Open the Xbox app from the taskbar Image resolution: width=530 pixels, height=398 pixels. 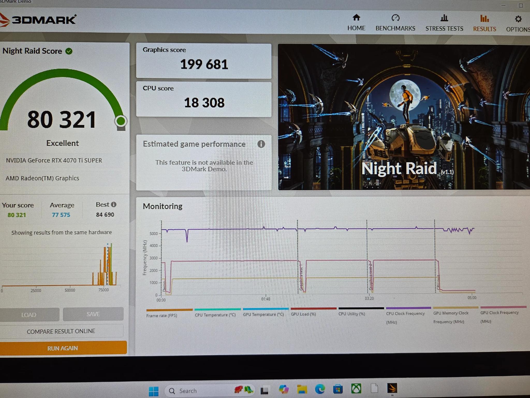click(356, 388)
